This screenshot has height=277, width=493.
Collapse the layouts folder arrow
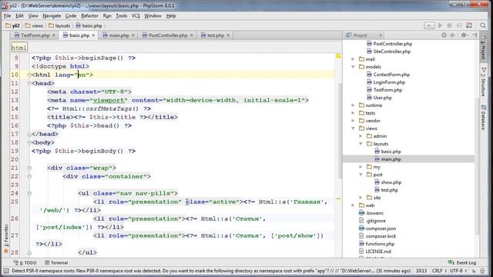pos(361,144)
